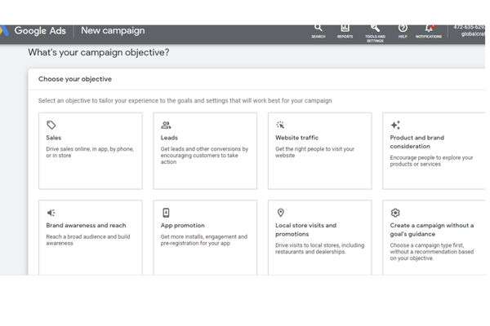Click the gear icon for campaign without goal

tap(395, 213)
